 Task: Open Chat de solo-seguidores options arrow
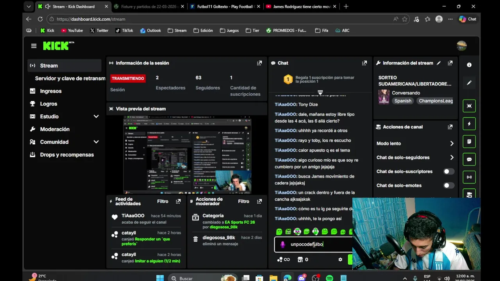pos(452,157)
